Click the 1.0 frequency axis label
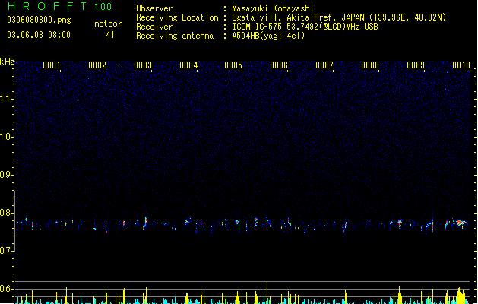 (6, 137)
